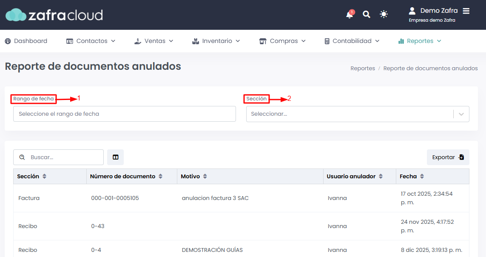Open the Demo Zafra user avatar icon
Screen dimensions: 486x257
pyautogui.click(x=412, y=11)
